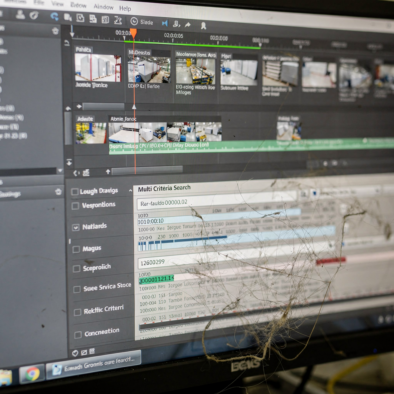The width and height of the screenshot is (394, 394).
Task: Click scroll up arrow left of lower track
Action: coord(68,109)
